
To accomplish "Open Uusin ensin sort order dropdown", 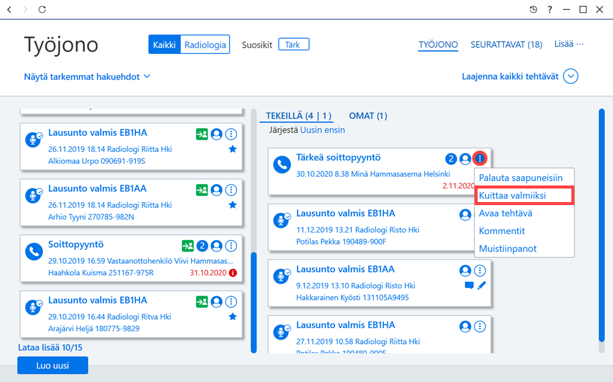I will pyautogui.click(x=323, y=130).
